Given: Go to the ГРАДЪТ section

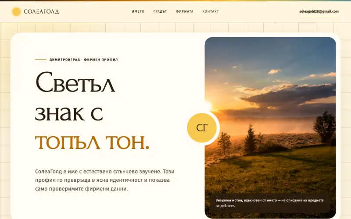Looking at the screenshot, I should [160, 11].
